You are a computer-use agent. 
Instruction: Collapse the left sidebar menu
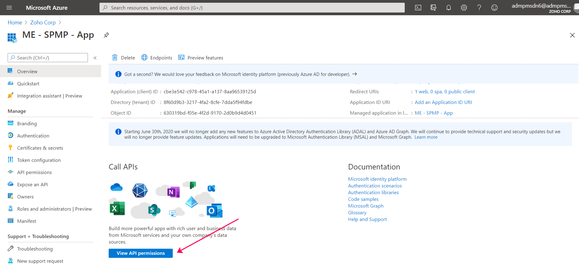click(x=95, y=58)
